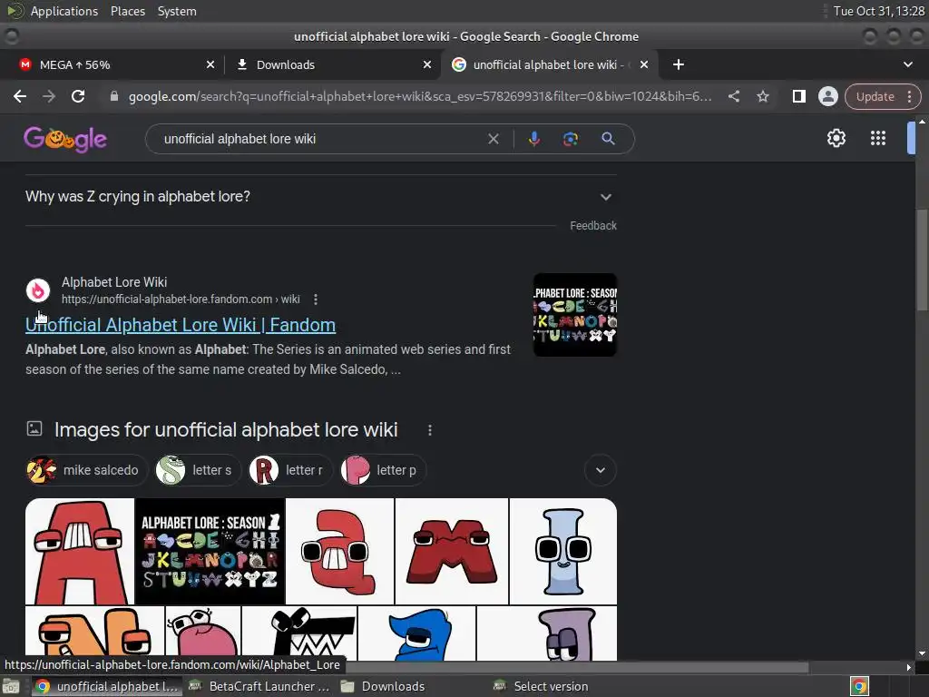Viewport: 929px width, 697px height.
Task: Open the Chrome side panel icon
Action: point(798,96)
